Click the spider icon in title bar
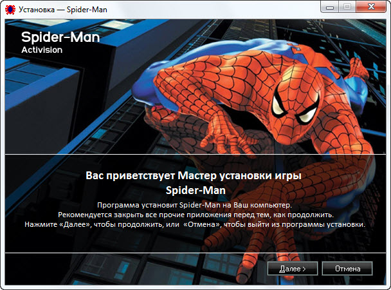391x290 pixels. [x=10, y=10]
